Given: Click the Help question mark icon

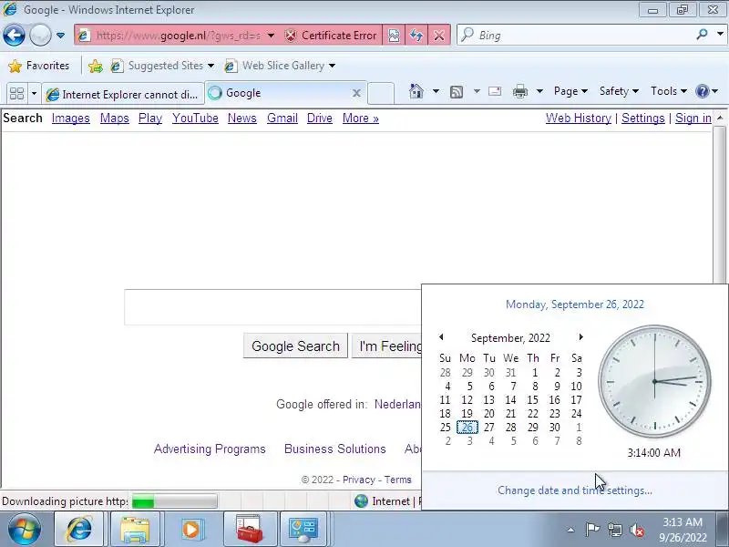Looking at the screenshot, I should tap(703, 91).
